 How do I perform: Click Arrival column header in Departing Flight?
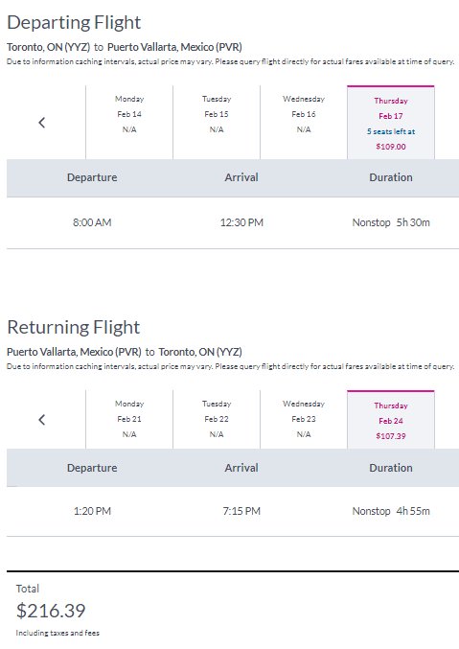click(x=241, y=177)
